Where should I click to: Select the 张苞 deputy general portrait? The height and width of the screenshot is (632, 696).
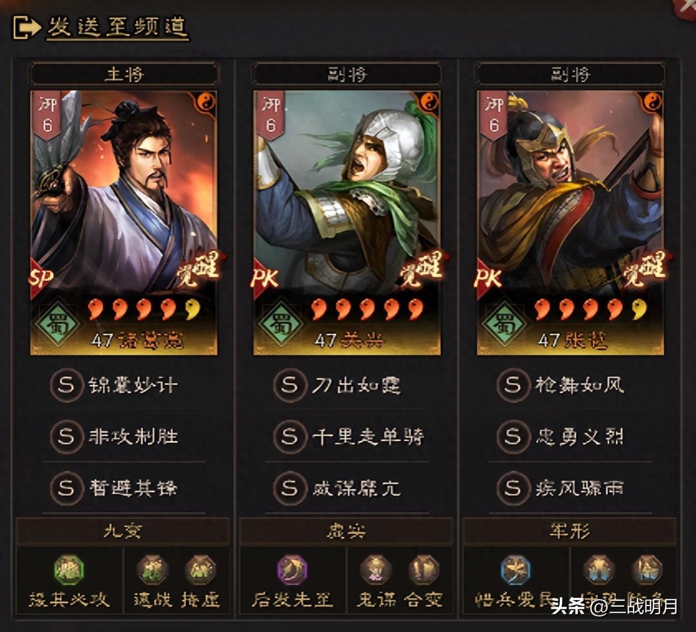570,223
